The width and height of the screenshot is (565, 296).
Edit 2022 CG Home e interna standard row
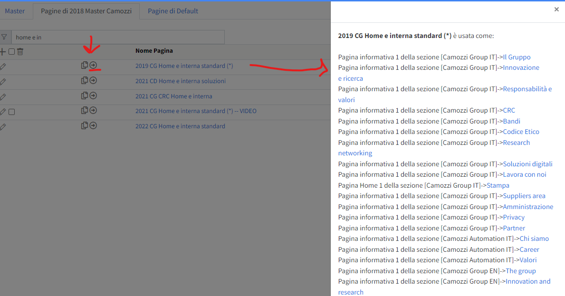(x=3, y=127)
